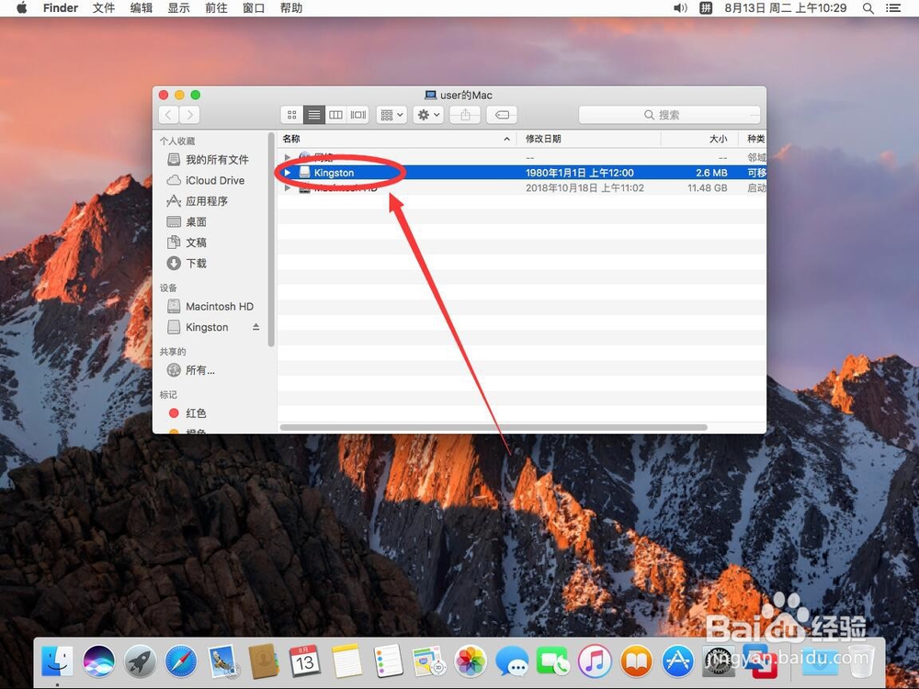
Task: Sort by 名称 column header
Action: click(396, 139)
